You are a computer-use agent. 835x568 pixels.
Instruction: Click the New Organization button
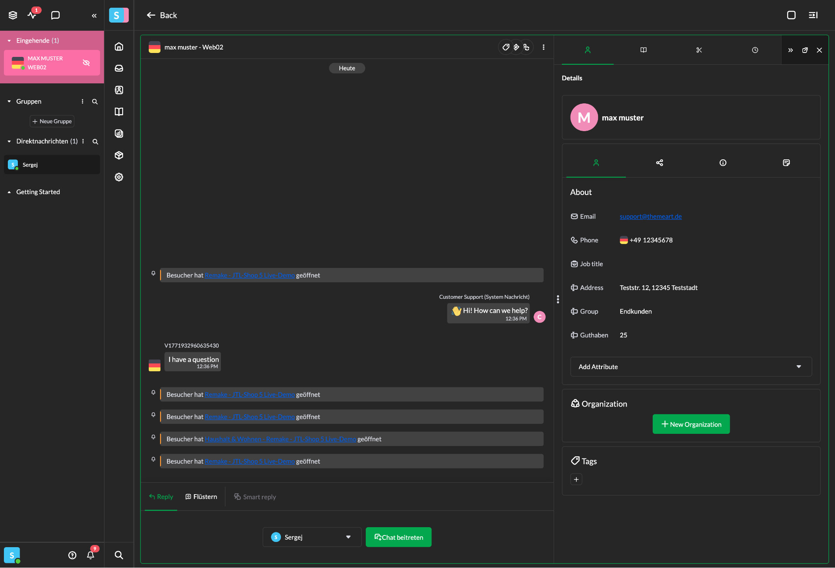(x=691, y=424)
